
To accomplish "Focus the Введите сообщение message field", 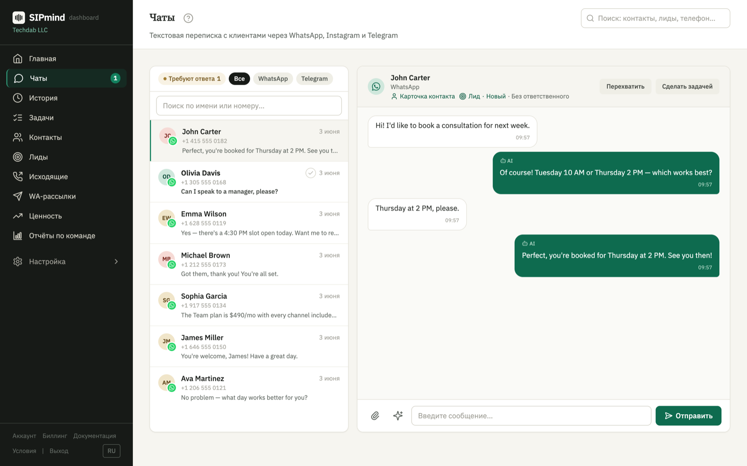I will (x=531, y=416).
